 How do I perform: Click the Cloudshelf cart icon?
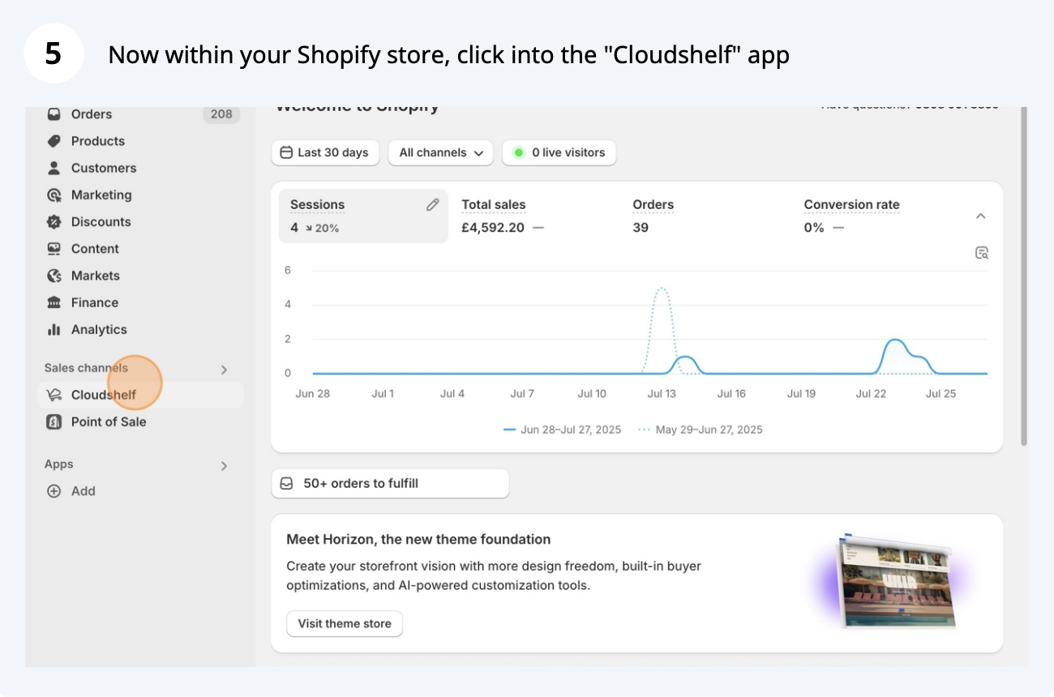coord(54,395)
